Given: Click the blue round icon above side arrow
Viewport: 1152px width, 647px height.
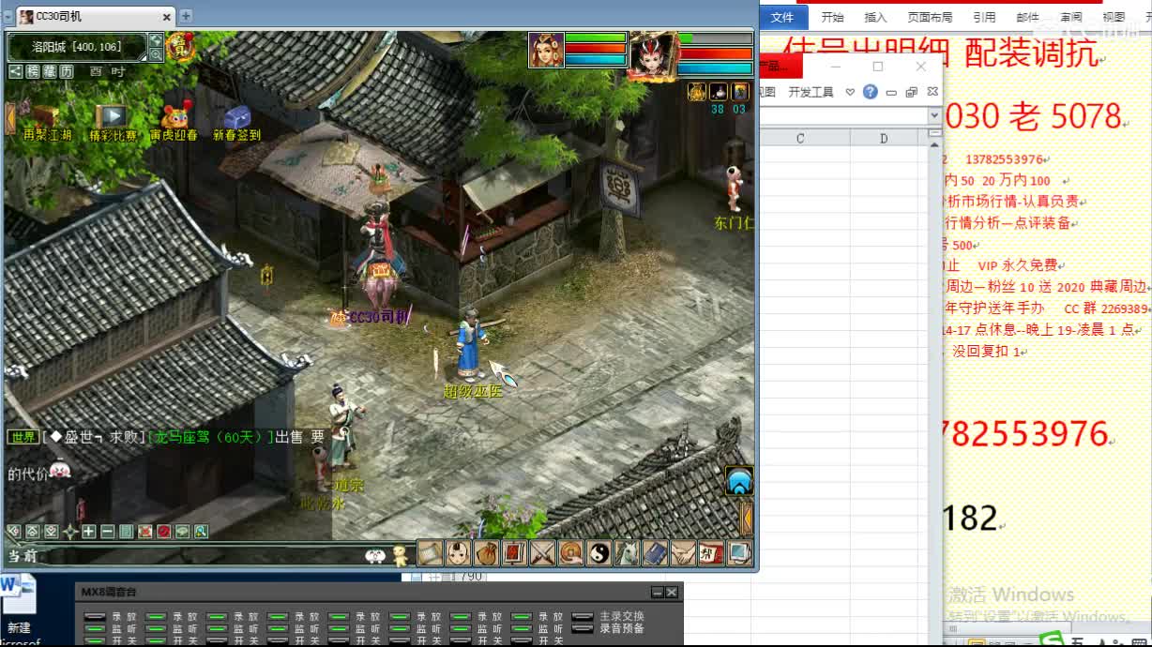Looking at the screenshot, I should point(740,482).
